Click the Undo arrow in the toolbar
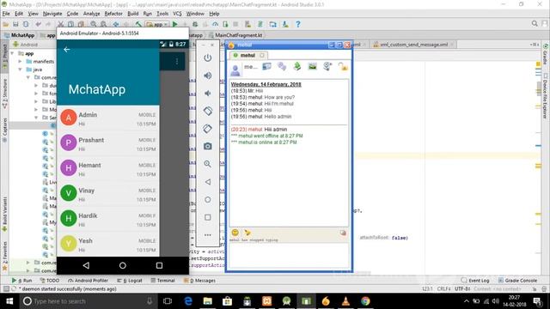 (x=38, y=24)
